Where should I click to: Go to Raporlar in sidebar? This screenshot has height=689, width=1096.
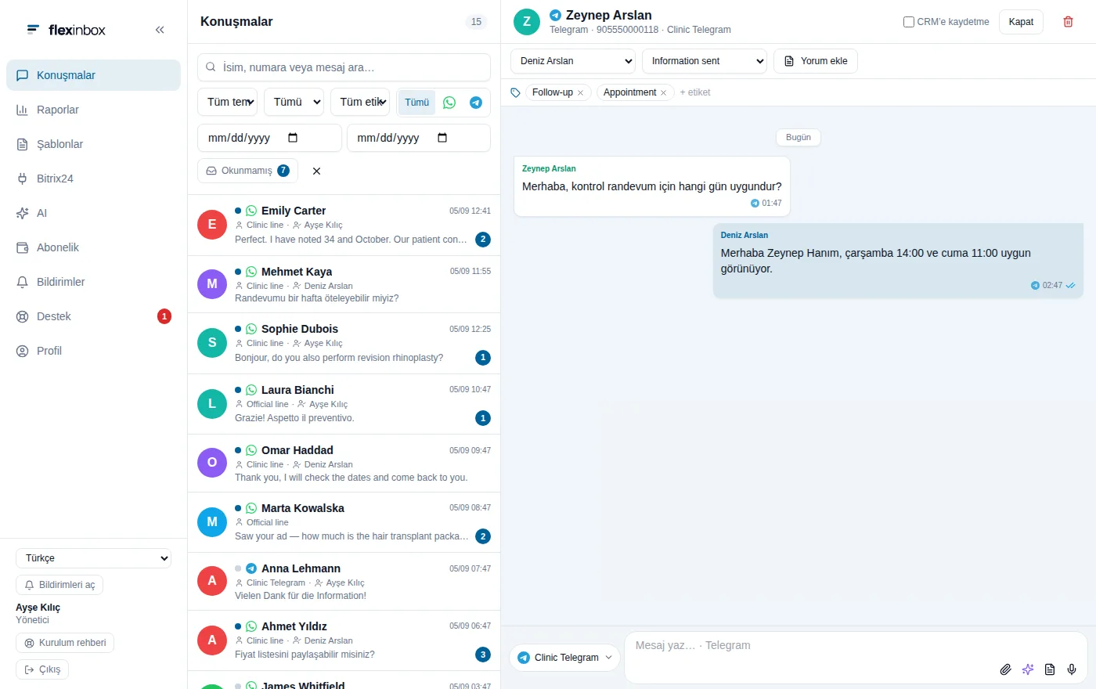(x=93, y=110)
